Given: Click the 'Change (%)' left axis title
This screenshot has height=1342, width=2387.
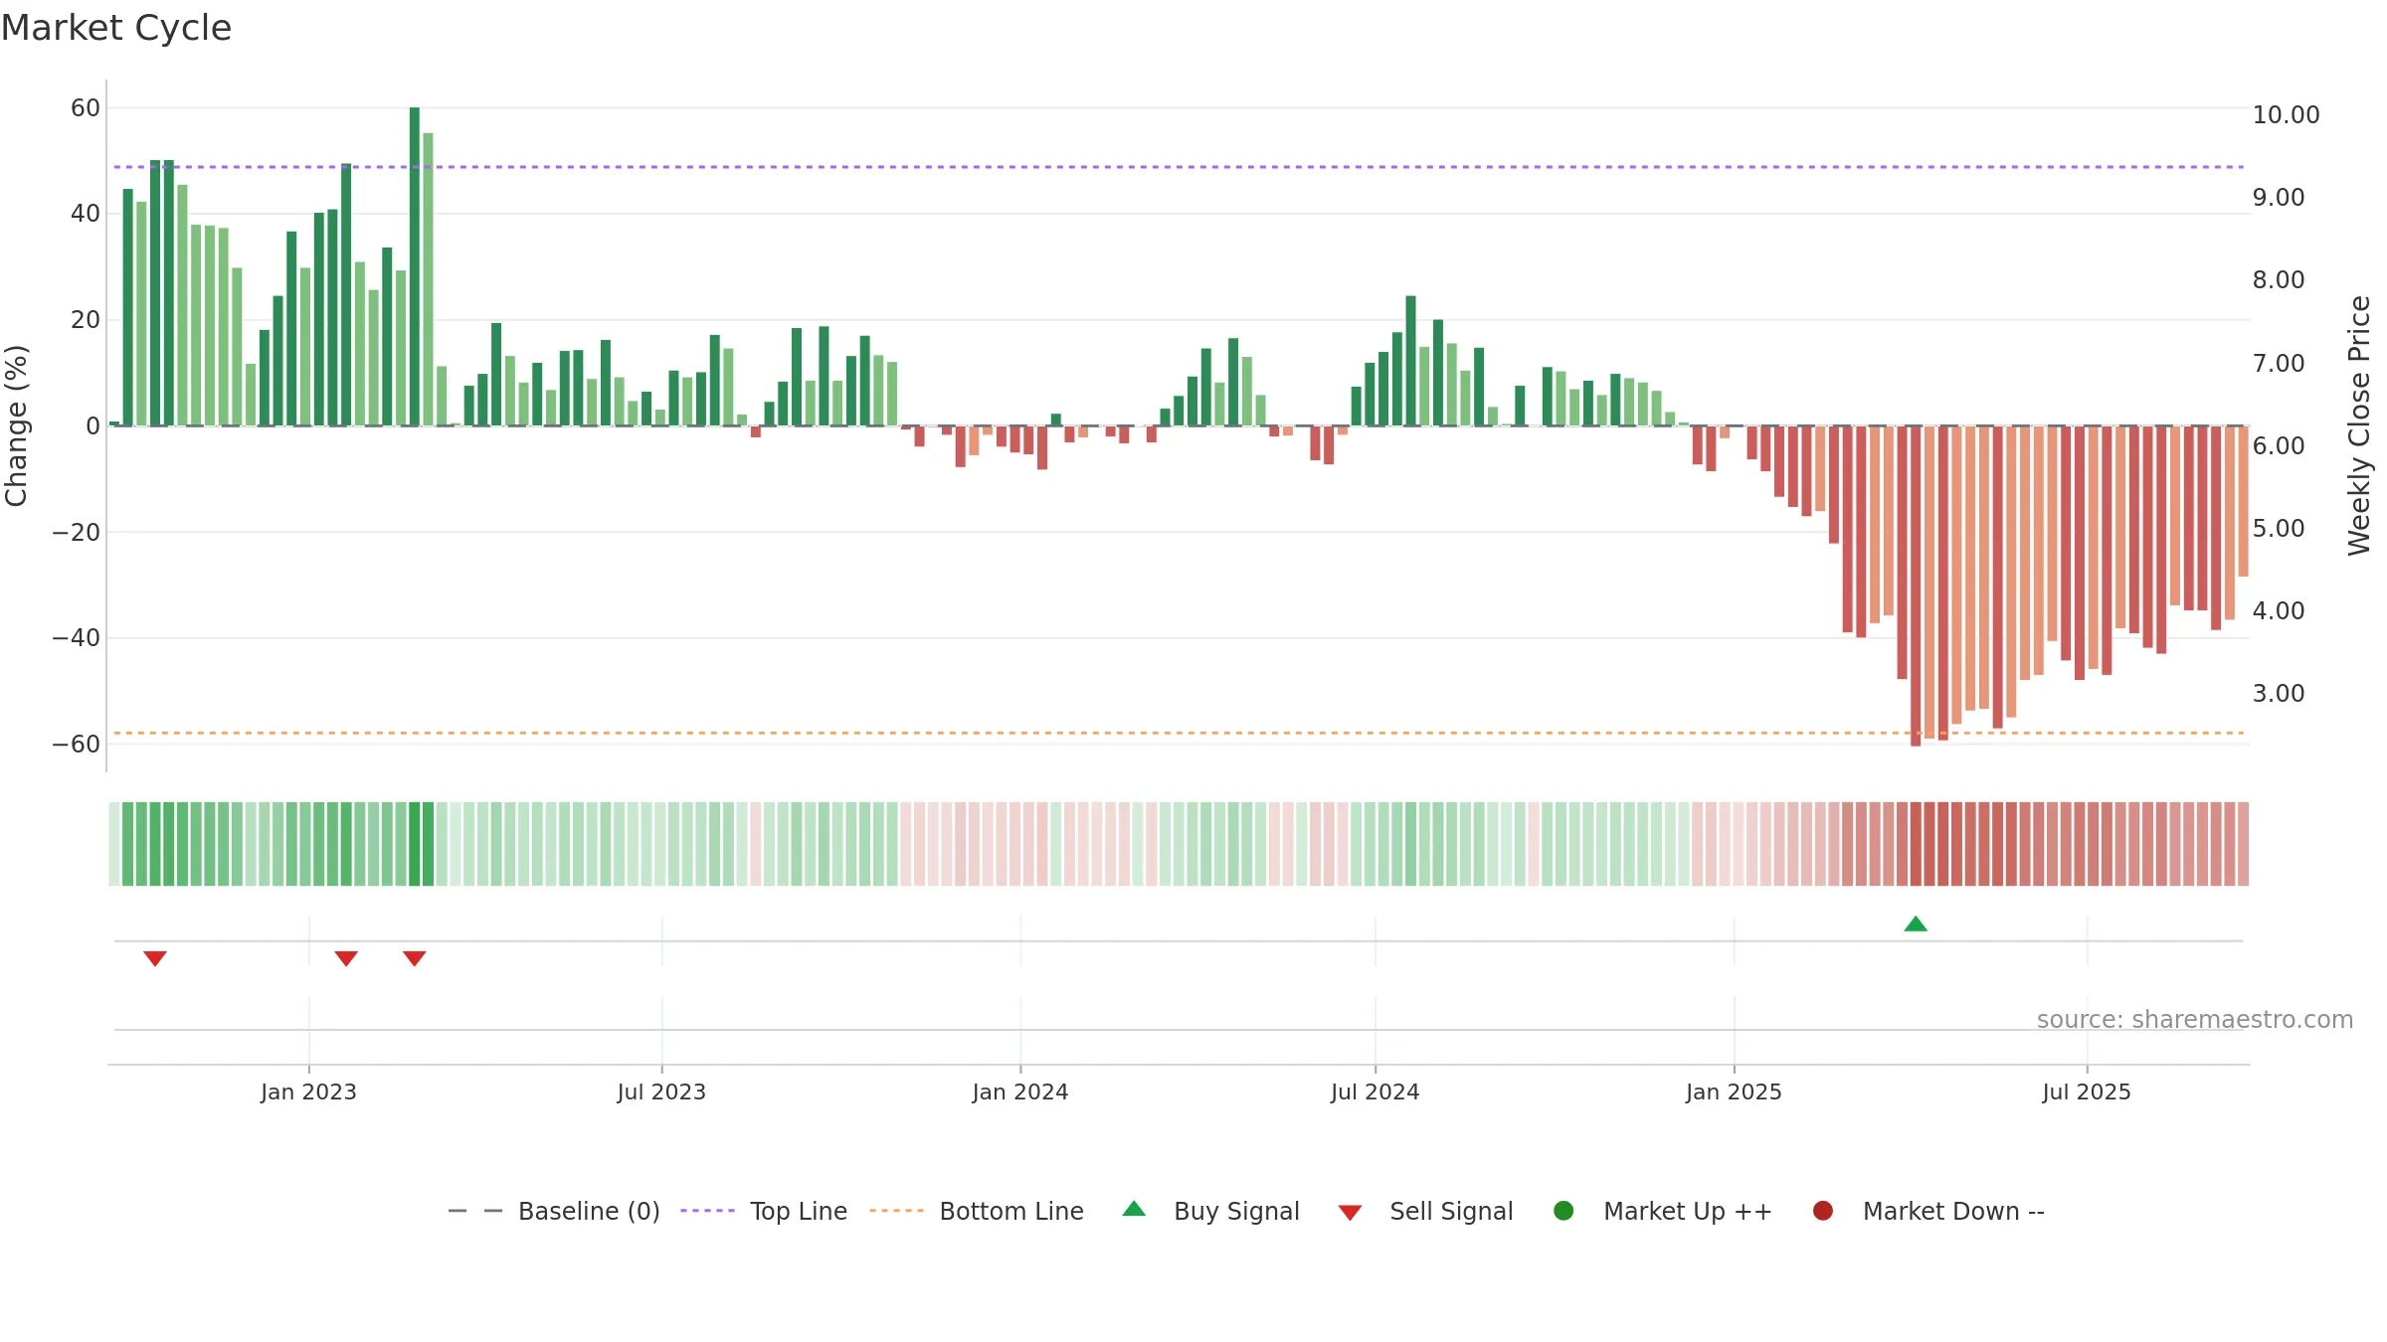Looking at the screenshot, I should (17, 425).
